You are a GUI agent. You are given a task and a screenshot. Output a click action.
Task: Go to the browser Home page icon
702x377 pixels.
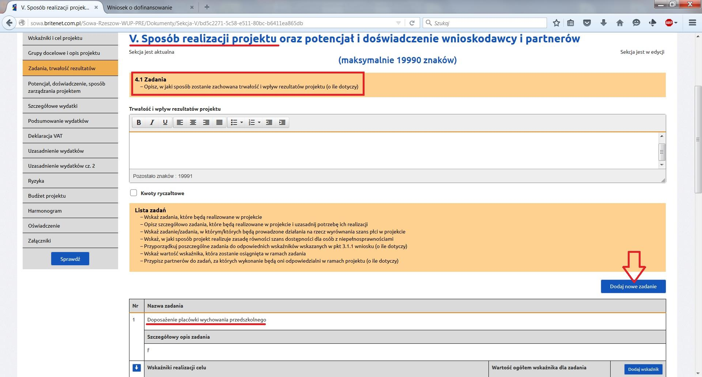click(620, 23)
